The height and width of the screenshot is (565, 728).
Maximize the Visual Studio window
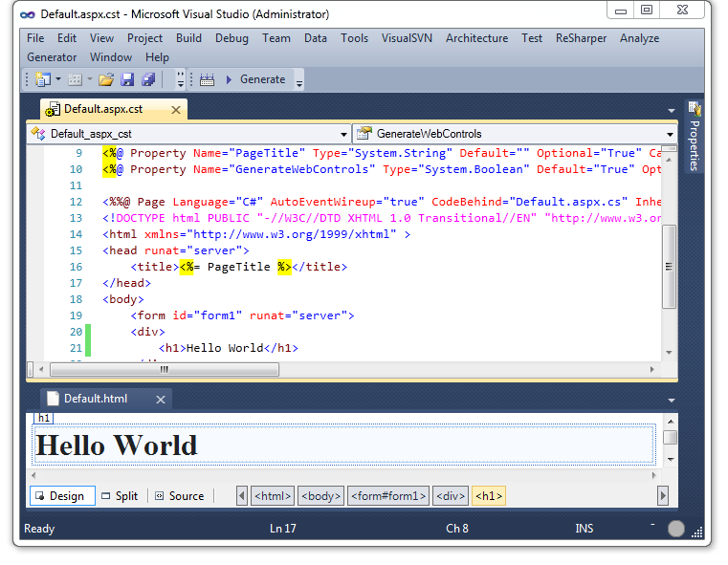(x=647, y=10)
